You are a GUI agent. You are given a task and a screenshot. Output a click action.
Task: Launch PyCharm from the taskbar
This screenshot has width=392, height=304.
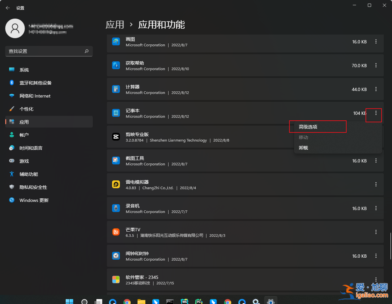pyautogui.click(x=199, y=301)
